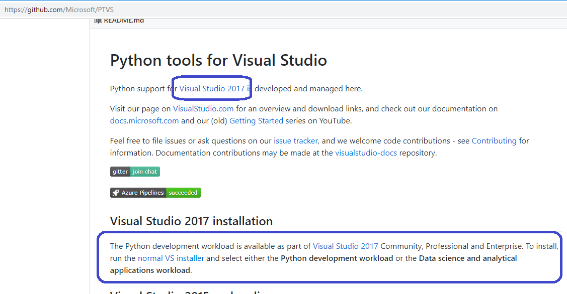Click the succeeded status on Azure Pipelines badge
The height and width of the screenshot is (294, 567).
183,192
